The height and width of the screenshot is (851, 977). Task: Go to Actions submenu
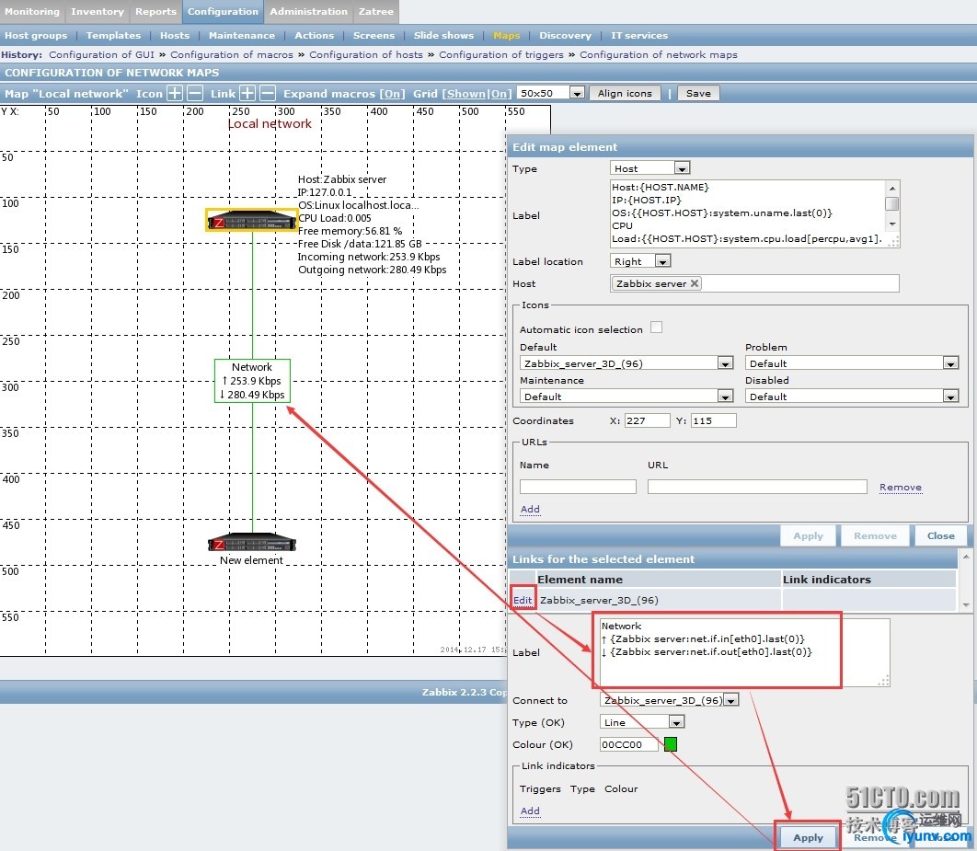pos(314,36)
